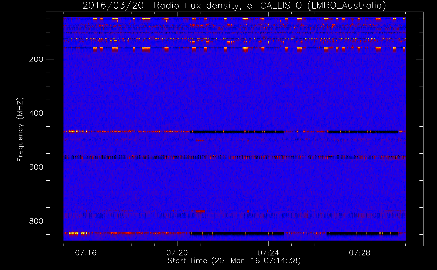Click the '07:28' time tick label

coord(360,253)
